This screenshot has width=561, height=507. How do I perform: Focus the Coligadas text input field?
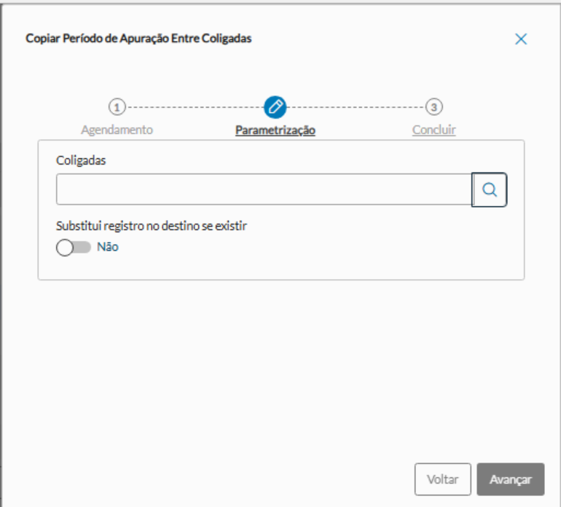coord(264,189)
